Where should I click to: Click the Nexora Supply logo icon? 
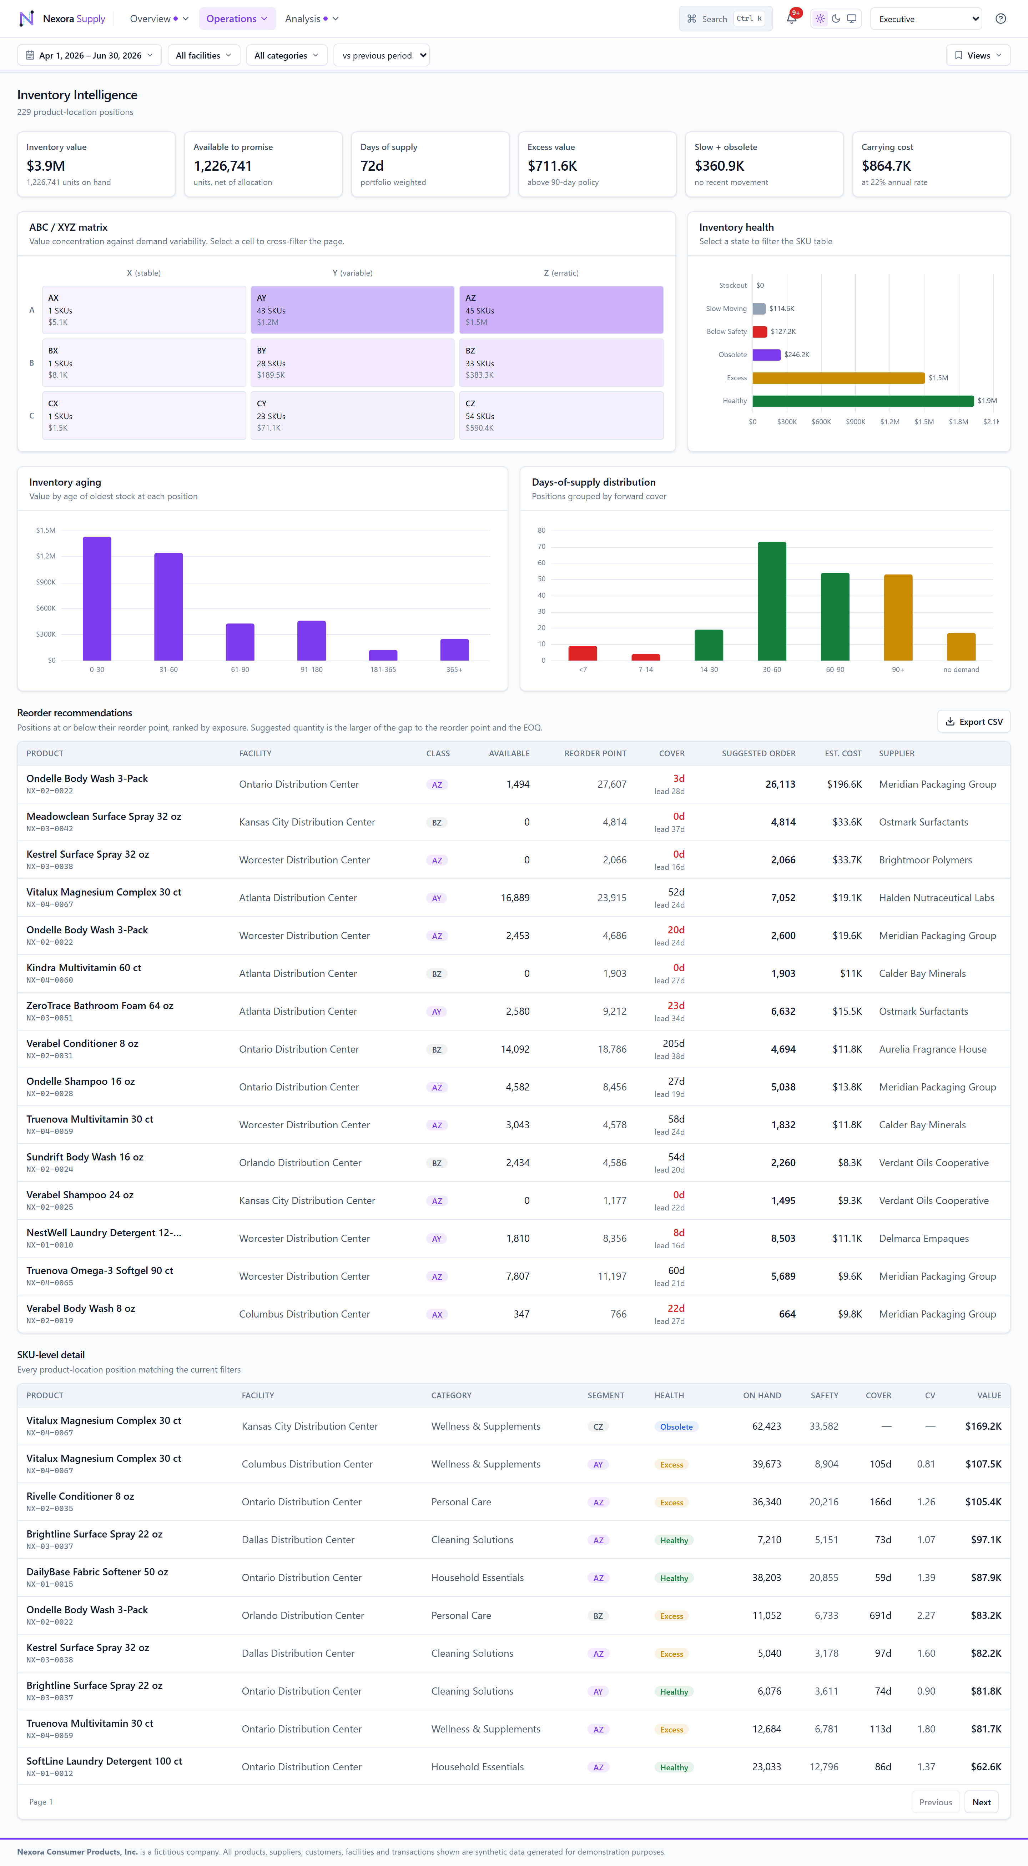click(27, 19)
